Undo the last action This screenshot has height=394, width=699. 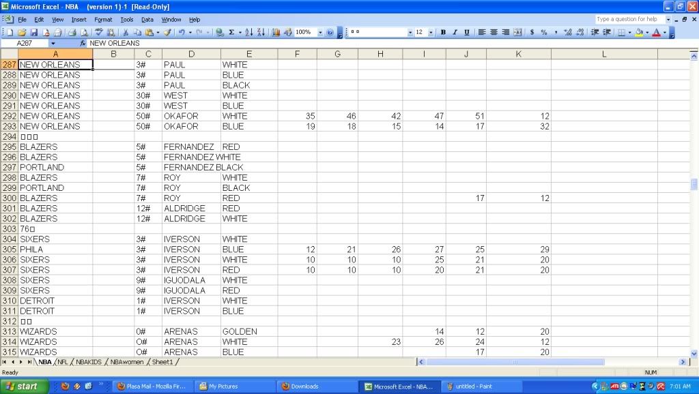pos(182,33)
